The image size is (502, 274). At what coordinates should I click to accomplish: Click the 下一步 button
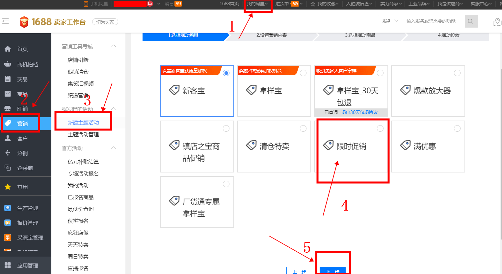[332, 270]
